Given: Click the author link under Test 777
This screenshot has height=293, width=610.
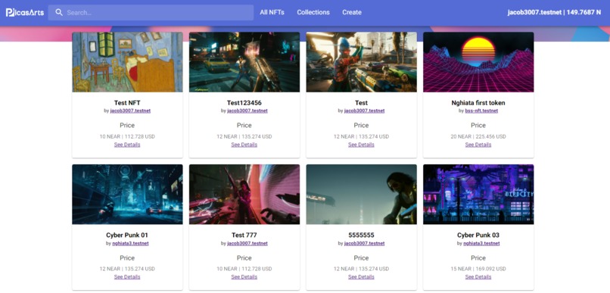Looking at the screenshot, I should (247, 244).
